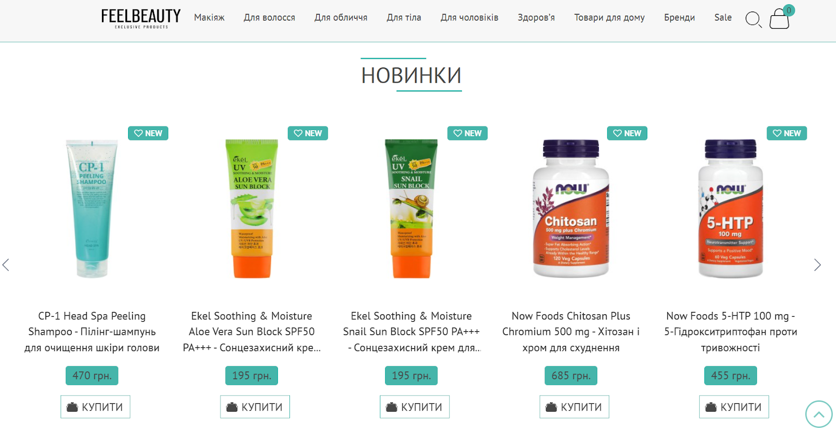This screenshot has height=443, width=836.
Task: Show previous products with left carousel arrow
Action: tap(6, 265)
